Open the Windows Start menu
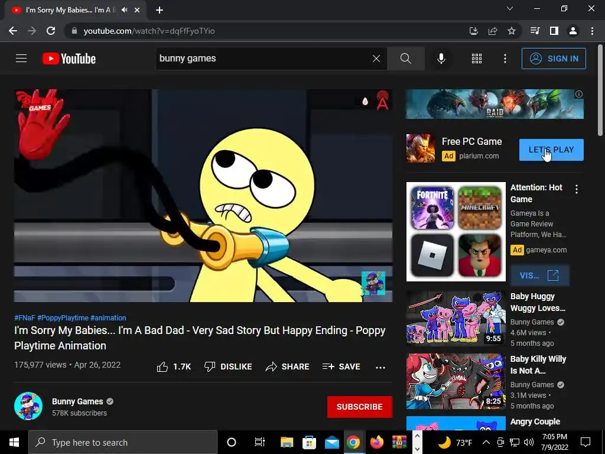Viewport: 605px width, 454px height. pos(14,442)
